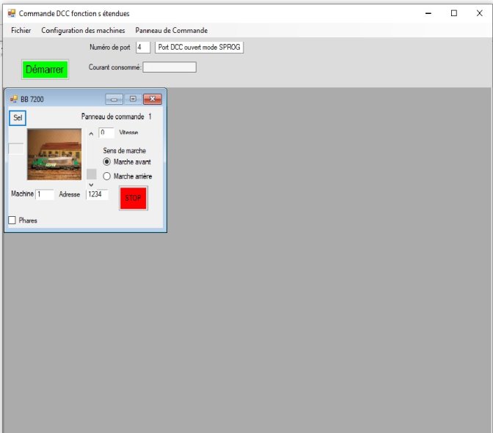Click the BB 7200 window title icon
Screen dimensions: 493x433
(x=13, y=99)
